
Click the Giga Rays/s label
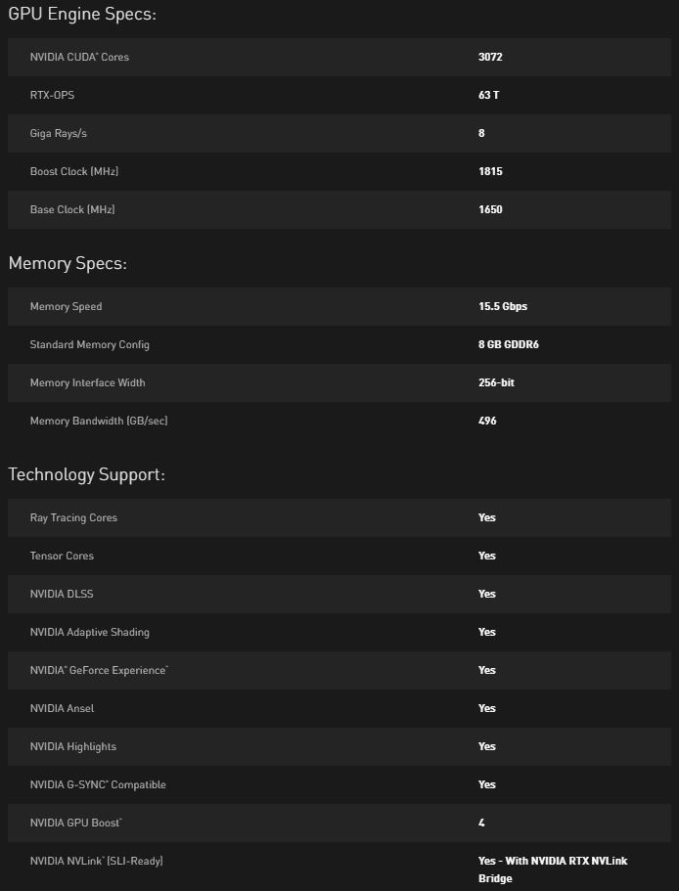pos(58,133)
